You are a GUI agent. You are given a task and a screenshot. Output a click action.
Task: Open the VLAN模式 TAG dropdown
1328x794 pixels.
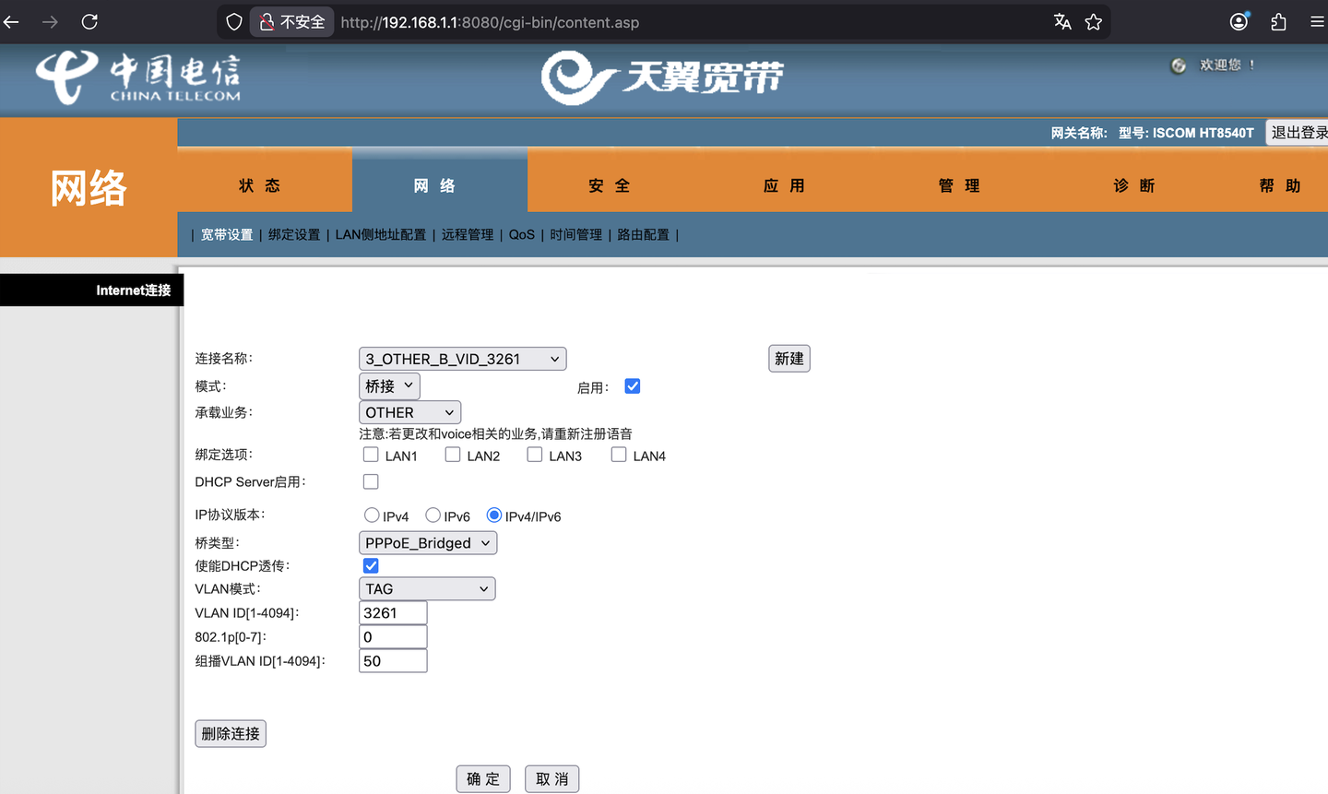(x=427, y=588)
